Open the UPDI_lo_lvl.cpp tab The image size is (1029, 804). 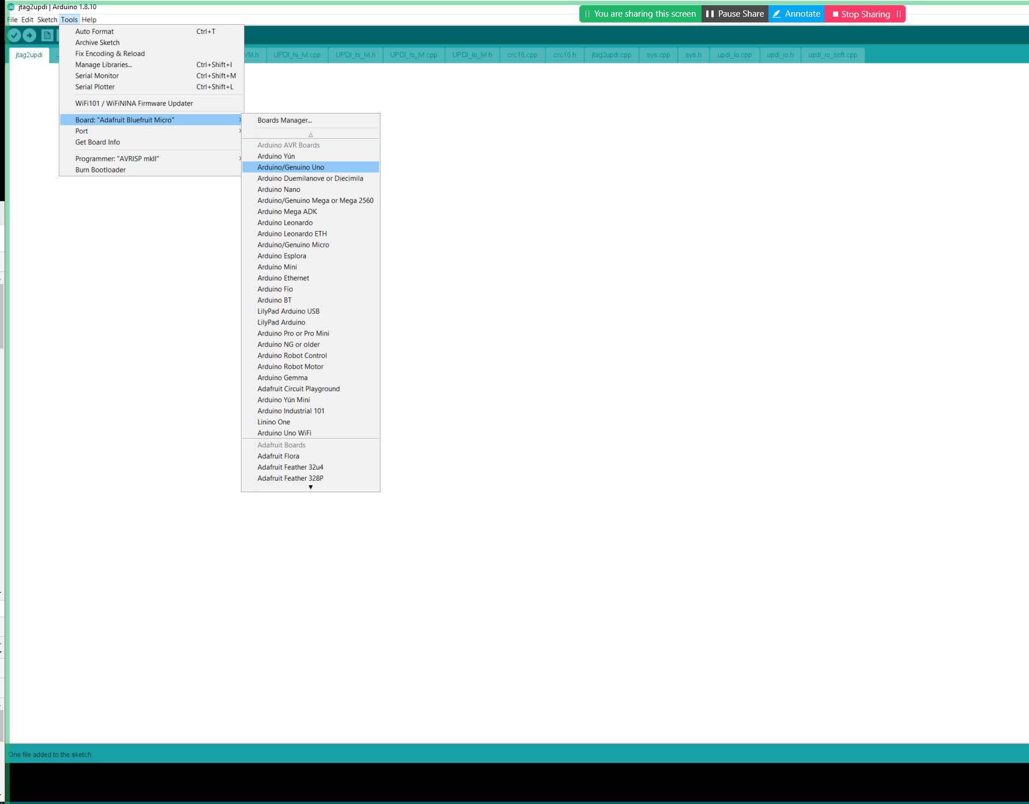point(413,55)
